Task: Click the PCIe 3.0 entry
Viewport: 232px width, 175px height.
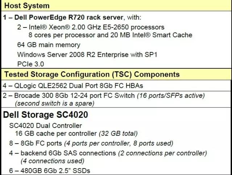Action: (30, 64)
